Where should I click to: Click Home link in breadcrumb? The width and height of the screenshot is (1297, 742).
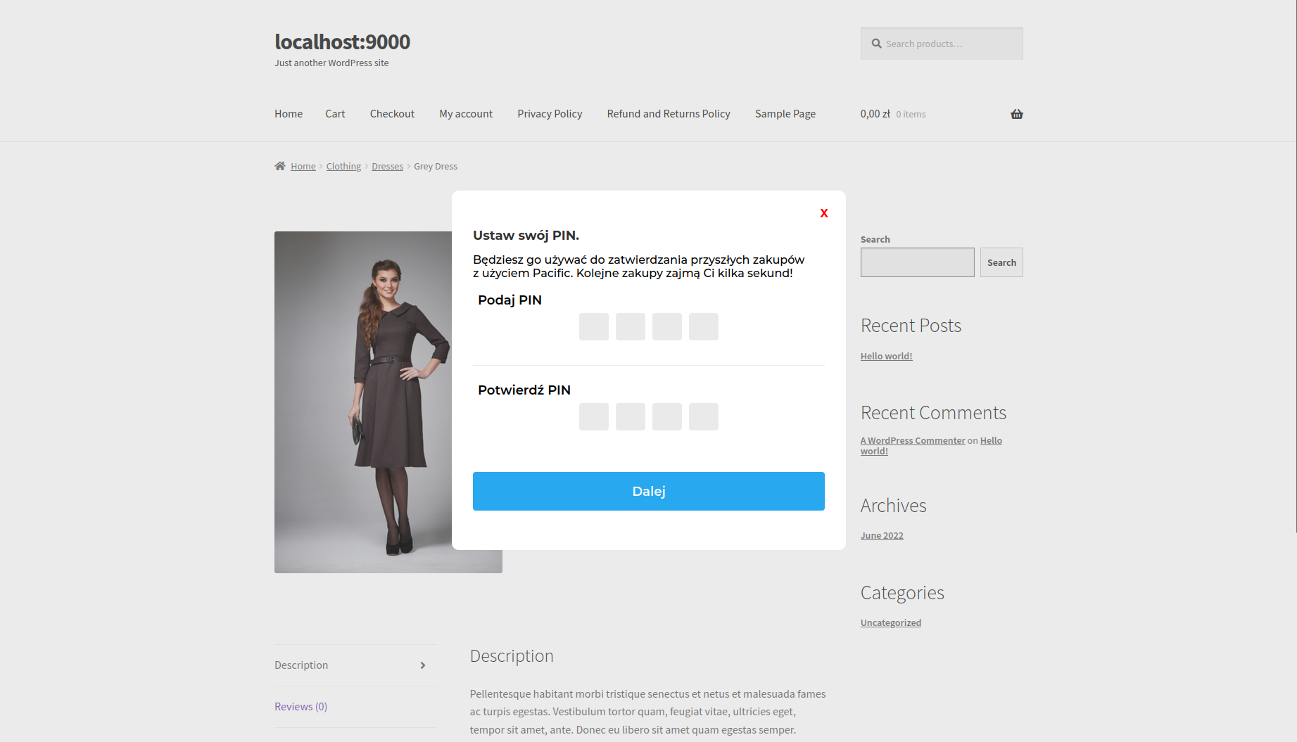303,167
